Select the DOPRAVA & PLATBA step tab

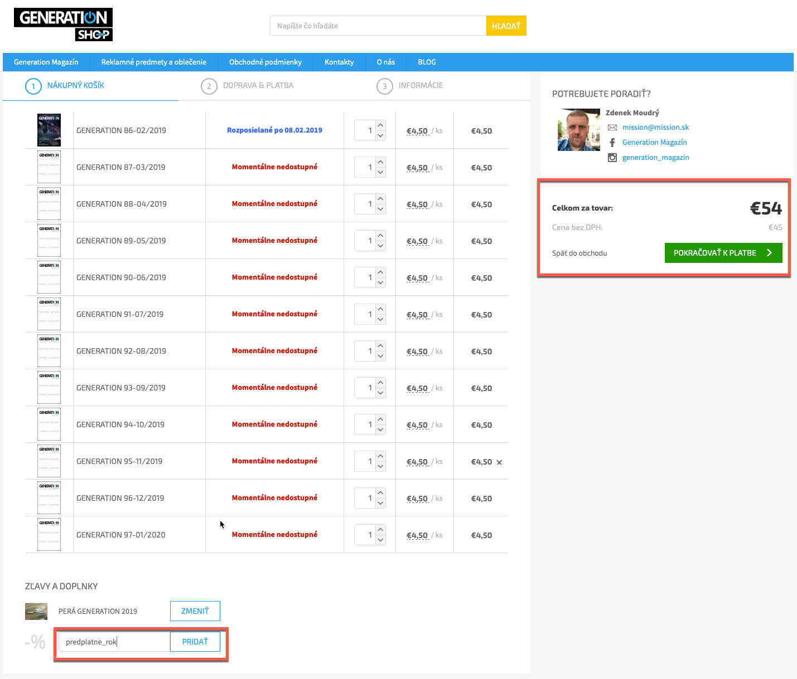[x=258, y=85]
